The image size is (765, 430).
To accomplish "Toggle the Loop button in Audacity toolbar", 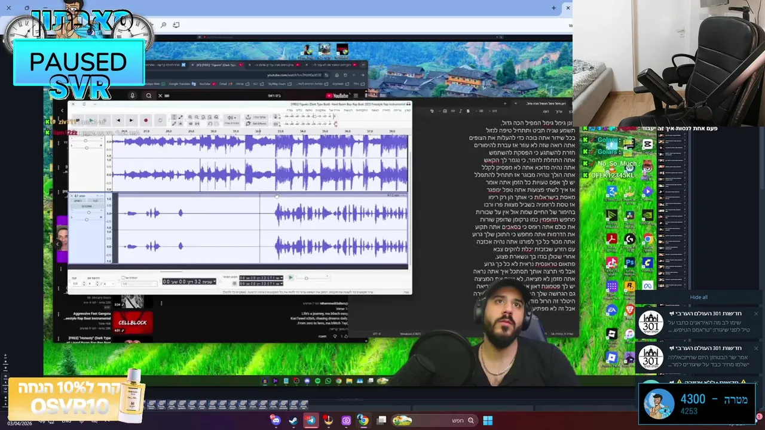I will (x=160, y=120).
